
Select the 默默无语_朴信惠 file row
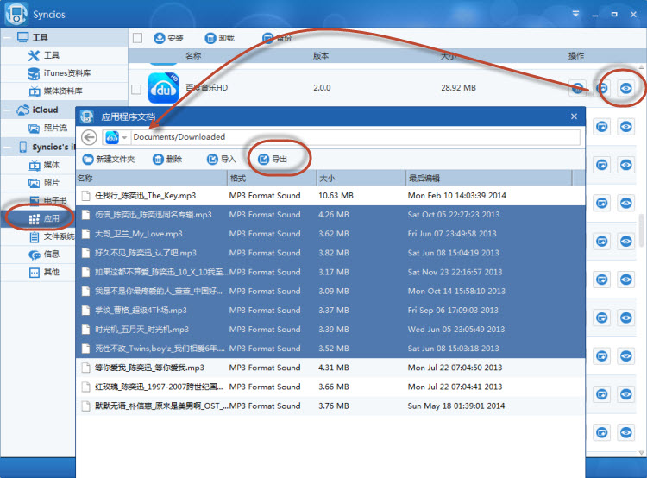pos(330,406)
